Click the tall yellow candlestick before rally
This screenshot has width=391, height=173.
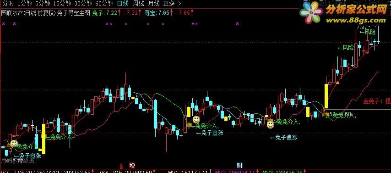point(326,96)
